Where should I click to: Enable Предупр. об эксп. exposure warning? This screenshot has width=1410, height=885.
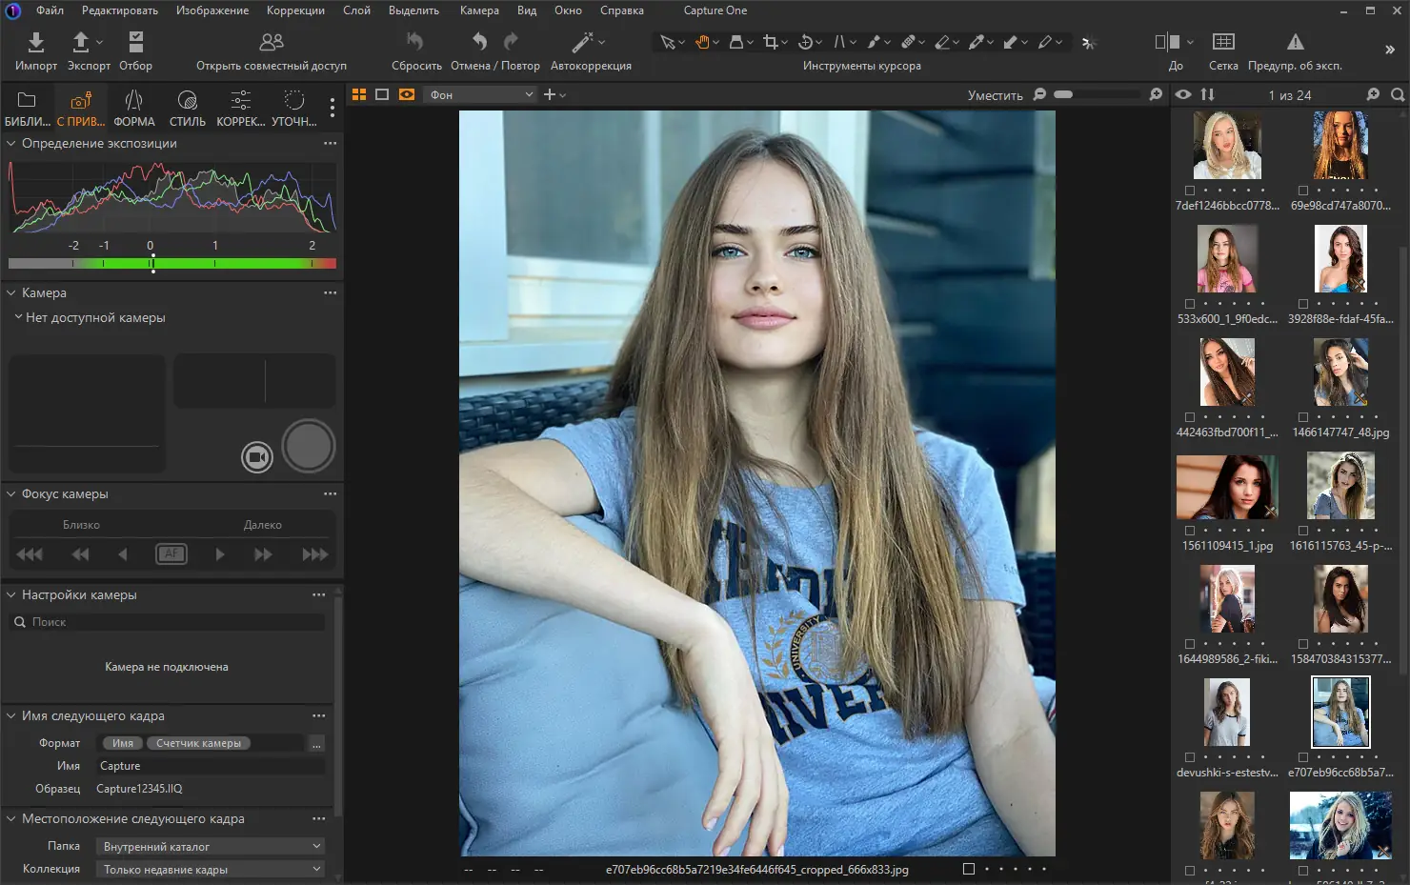(x=1295, y=42)
